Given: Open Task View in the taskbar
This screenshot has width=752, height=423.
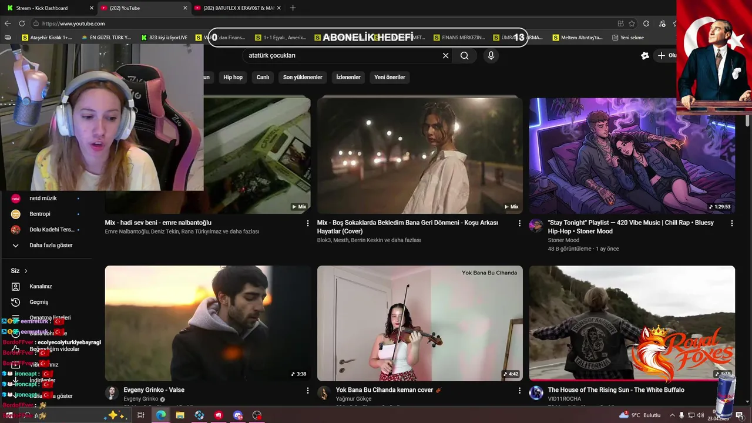Looking at the screenshot, I should (x=141, y=415).
